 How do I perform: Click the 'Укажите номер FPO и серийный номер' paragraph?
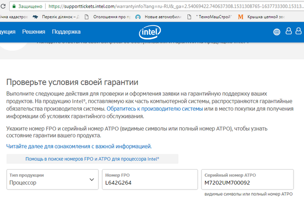[137, 132]
